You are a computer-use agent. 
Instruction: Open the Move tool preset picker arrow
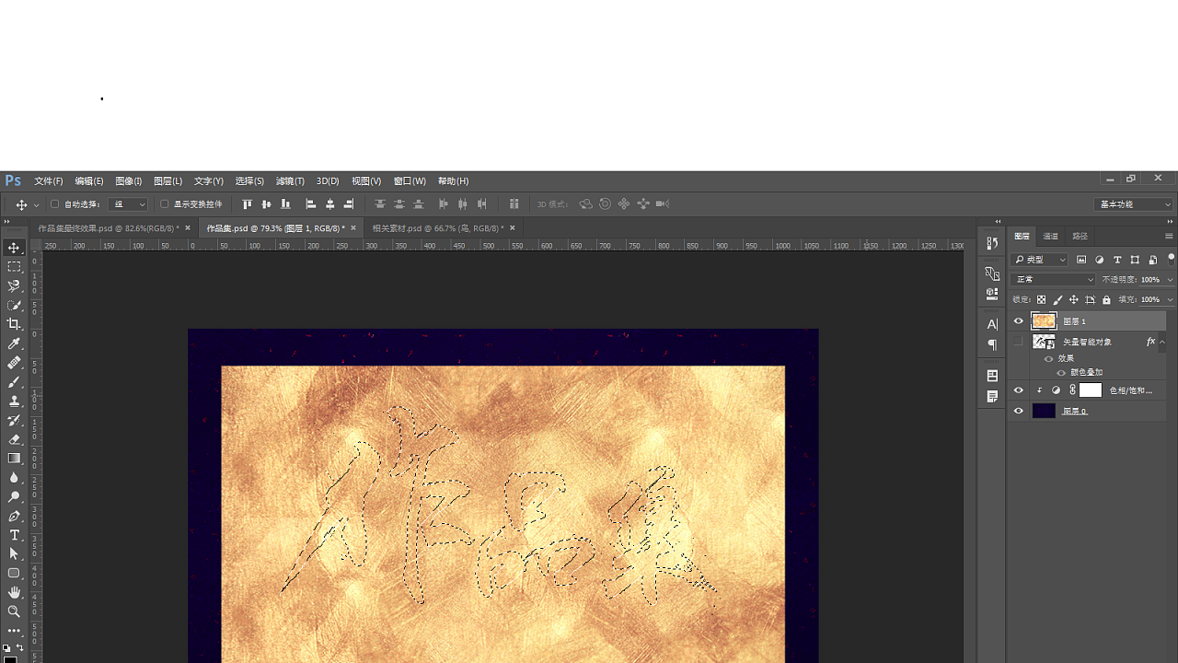pyautogui.click(x=36, y=204)
